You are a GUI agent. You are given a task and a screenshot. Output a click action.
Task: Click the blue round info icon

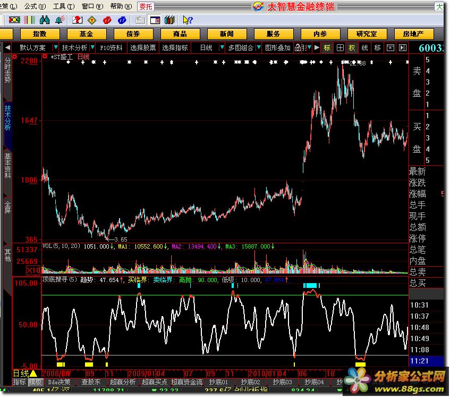coord(122,20)
